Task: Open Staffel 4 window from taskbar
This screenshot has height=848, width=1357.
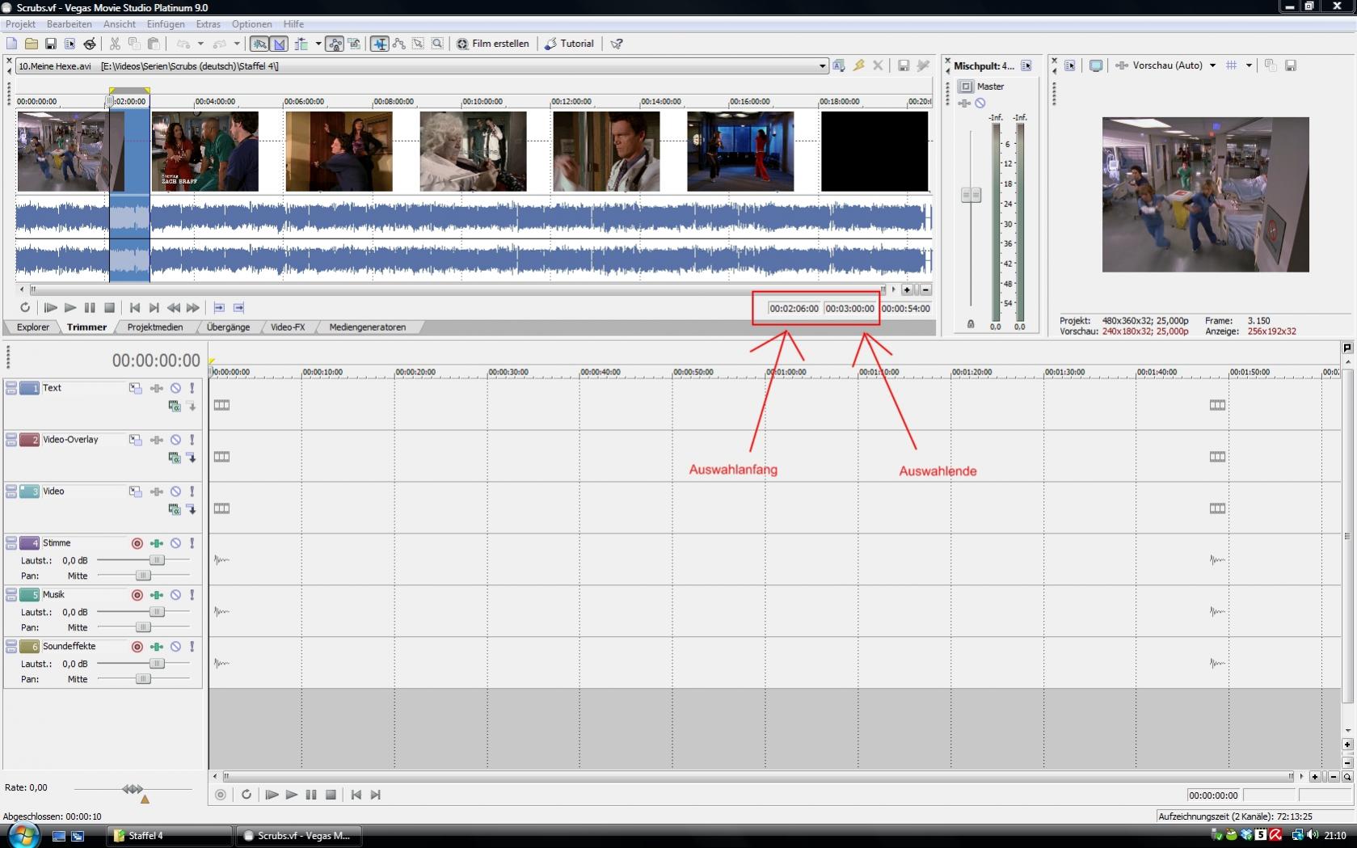Action: coord(170,836)
